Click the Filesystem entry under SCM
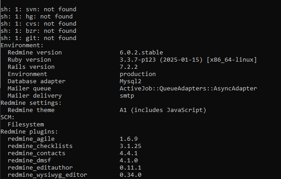Screen dimensions: 281x179 pyautogui.click(x=26, y=125)
